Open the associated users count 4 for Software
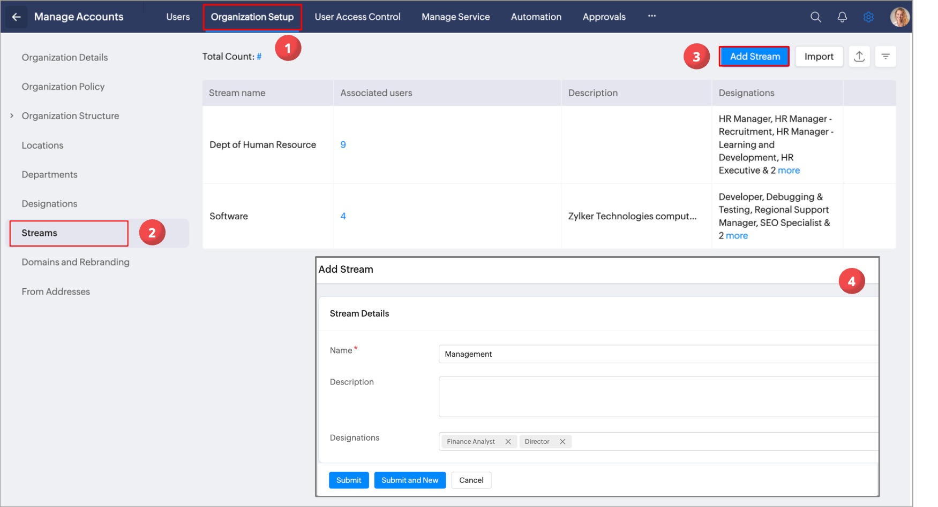This screenshot has width=938, height=507. [x=343, y=217]
